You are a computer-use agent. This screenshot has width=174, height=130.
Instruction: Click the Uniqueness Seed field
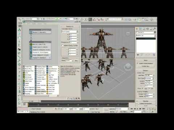pyautogui.click(x=69, y=61)
